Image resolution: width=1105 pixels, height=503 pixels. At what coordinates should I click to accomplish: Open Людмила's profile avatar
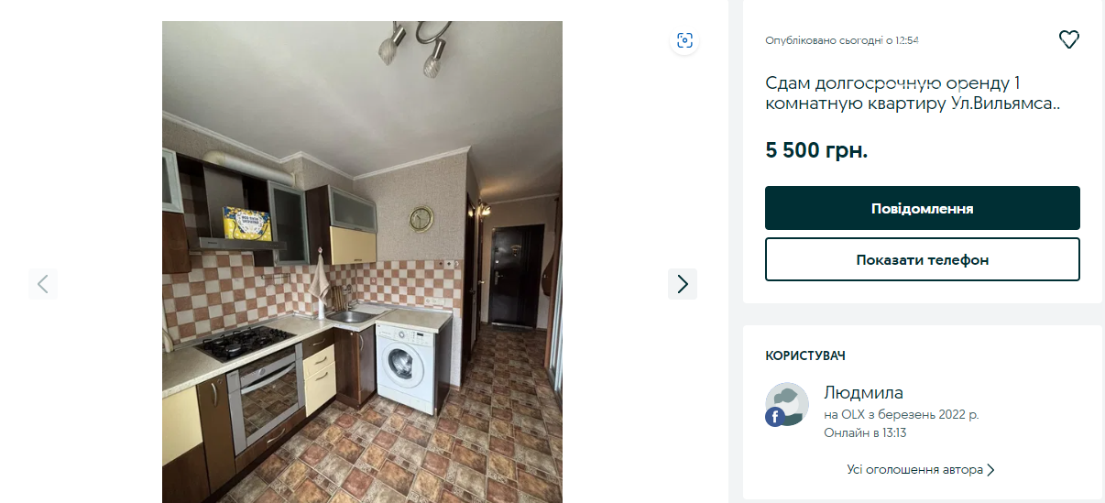coord(787,404)
